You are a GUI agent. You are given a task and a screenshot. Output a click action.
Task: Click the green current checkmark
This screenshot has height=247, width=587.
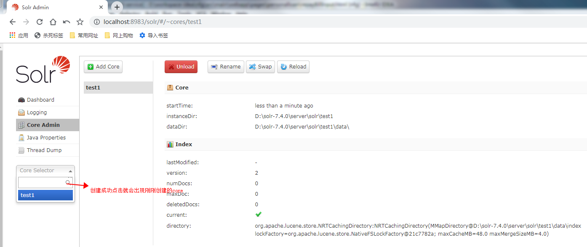(x=259, y=214)
